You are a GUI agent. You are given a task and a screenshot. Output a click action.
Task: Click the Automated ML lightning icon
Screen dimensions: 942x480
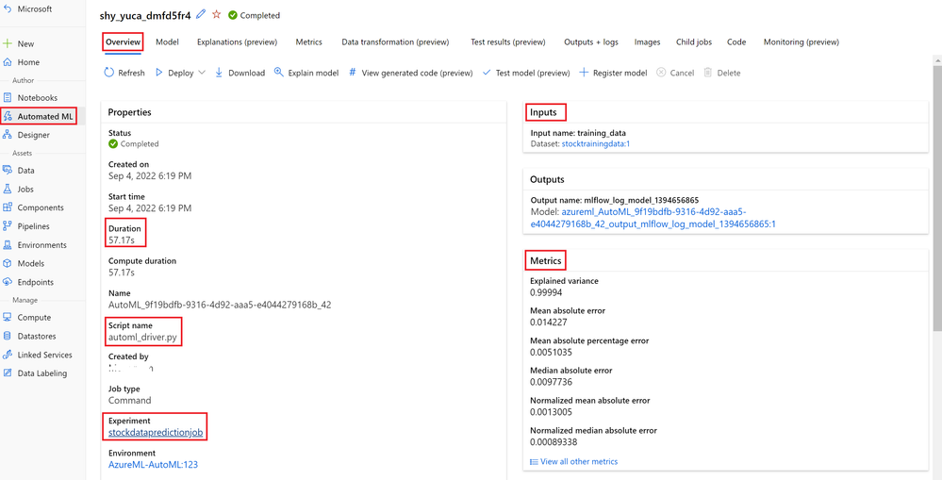[8, 117]
